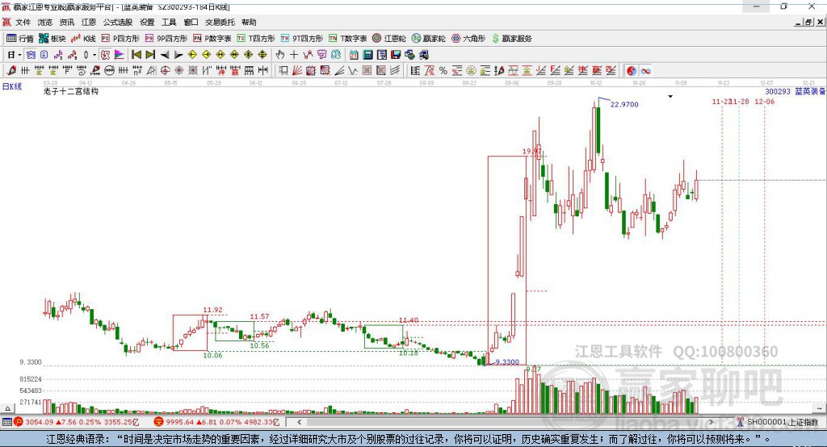Screen dimensions: 827x447
Task: Open the T数字表 time table
Action: pos(347,39)
